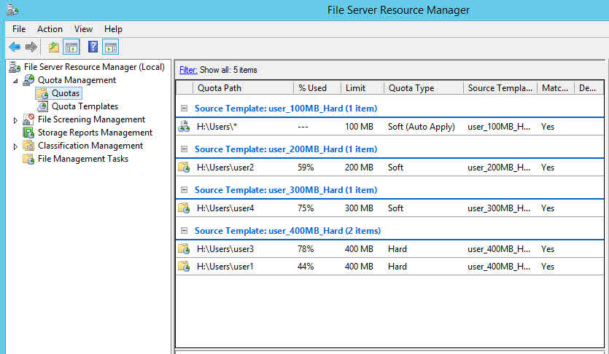Click the Filter link
Image resolution: width=609 pixels, height=354 pixels.
[188, 70]
